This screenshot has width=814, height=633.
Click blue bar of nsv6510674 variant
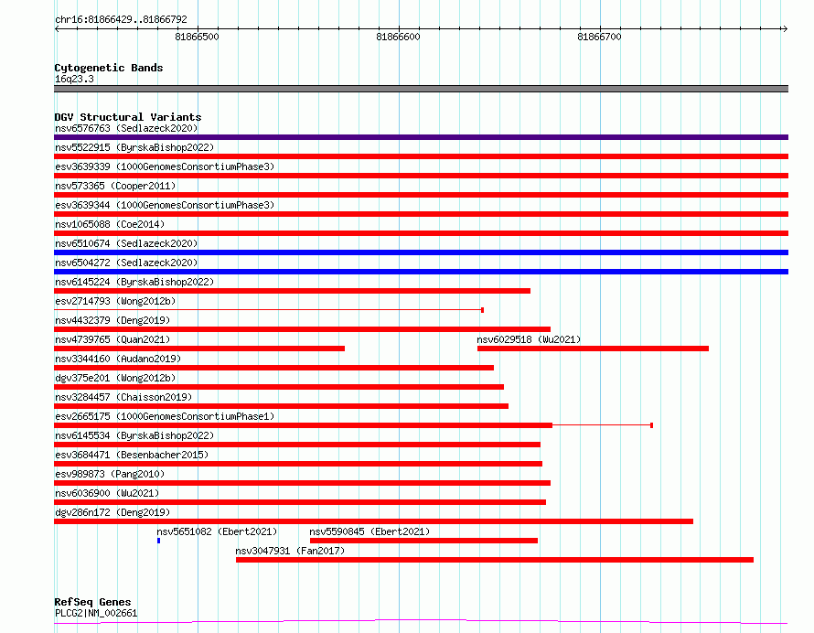(x=421, y=252)
